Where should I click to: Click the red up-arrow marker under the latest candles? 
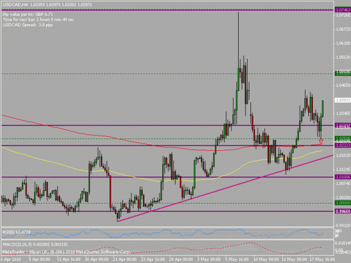[321, 141]
